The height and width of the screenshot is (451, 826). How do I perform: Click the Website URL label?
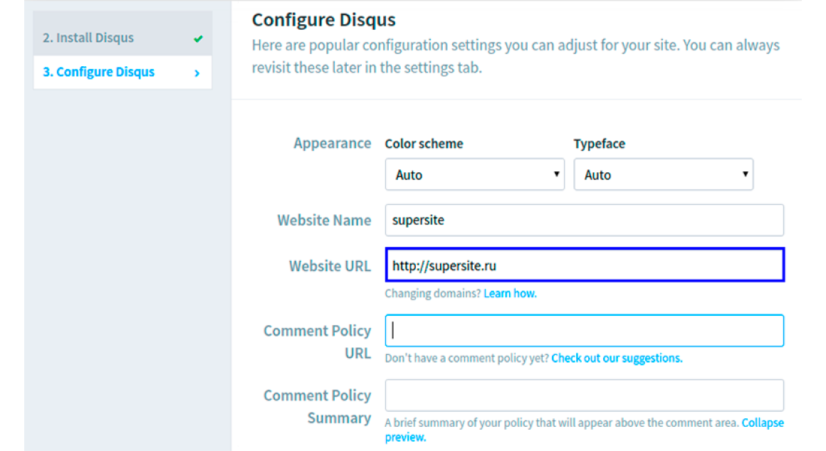coord(330,266)
